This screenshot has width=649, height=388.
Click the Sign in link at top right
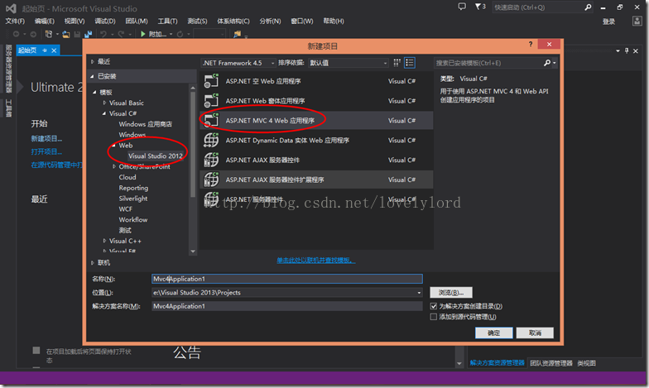tap(608, 22)
